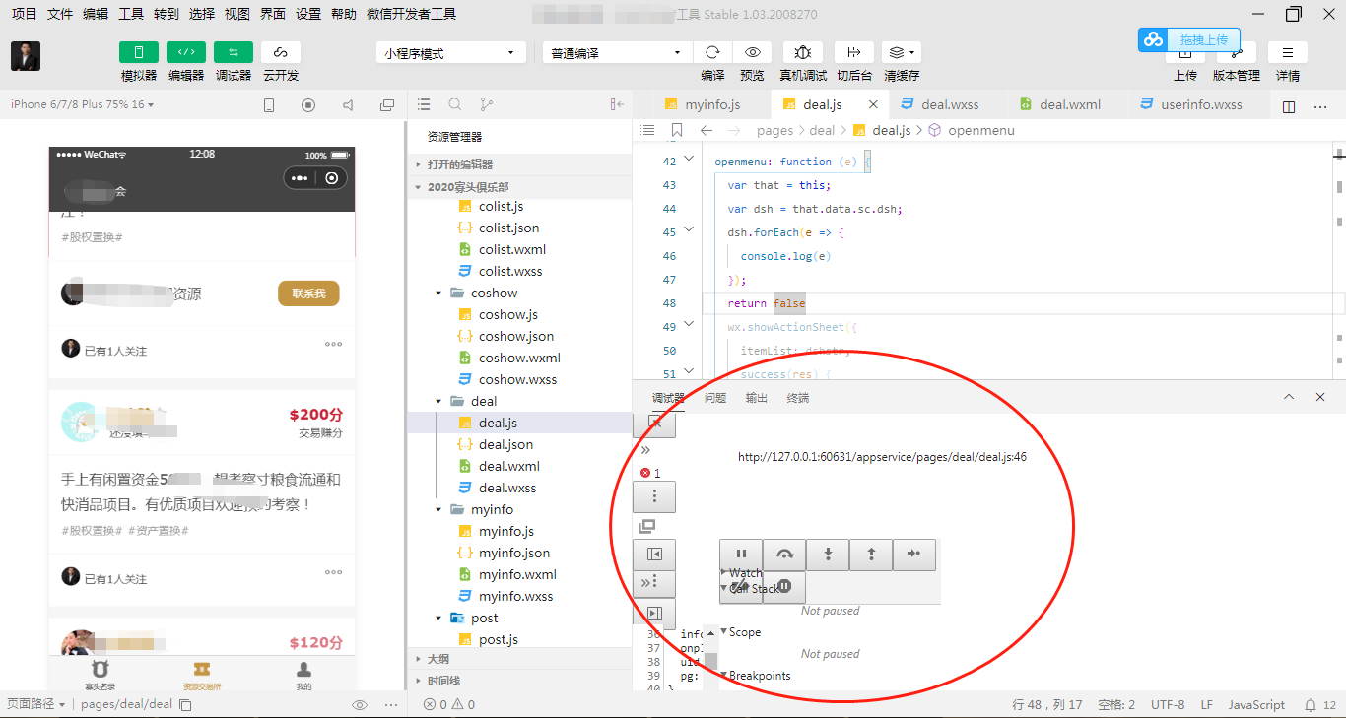Expand the 打开的编辑器 section
Screen dimensions: 1346x718
(519, 164)
